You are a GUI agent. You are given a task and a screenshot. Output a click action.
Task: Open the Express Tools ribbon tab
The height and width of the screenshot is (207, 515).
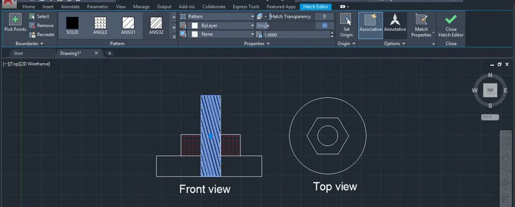click(246, 7)
